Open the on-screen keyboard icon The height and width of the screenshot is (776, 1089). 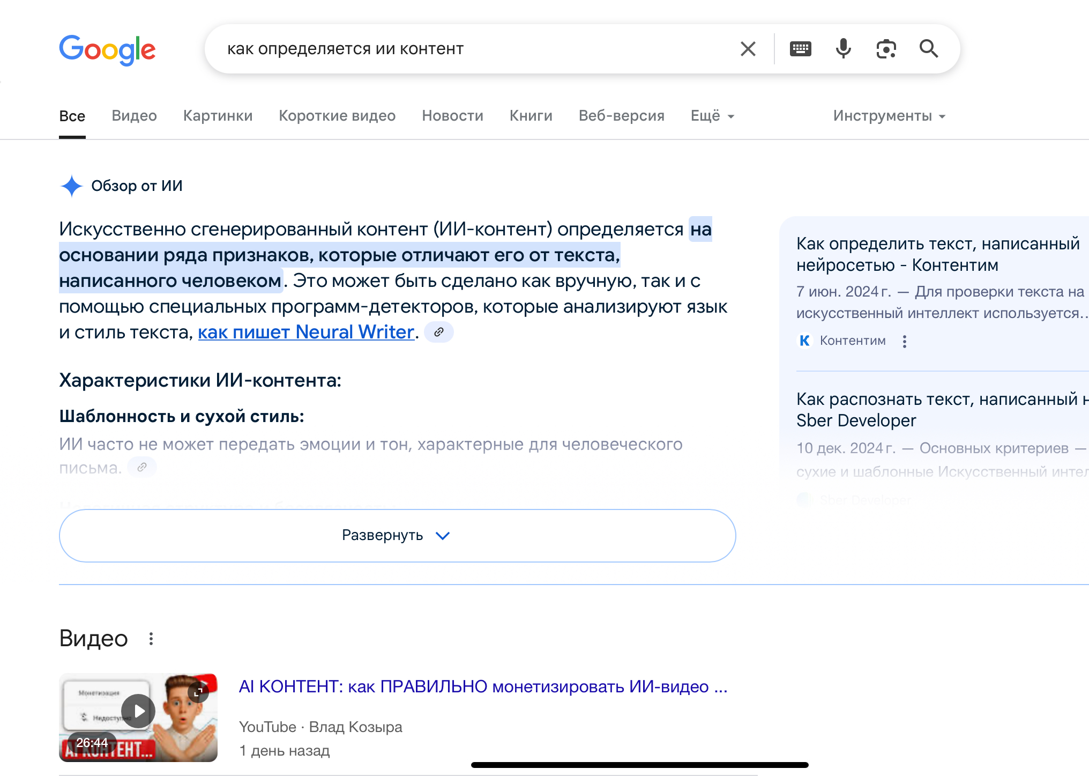click(800, 49)
